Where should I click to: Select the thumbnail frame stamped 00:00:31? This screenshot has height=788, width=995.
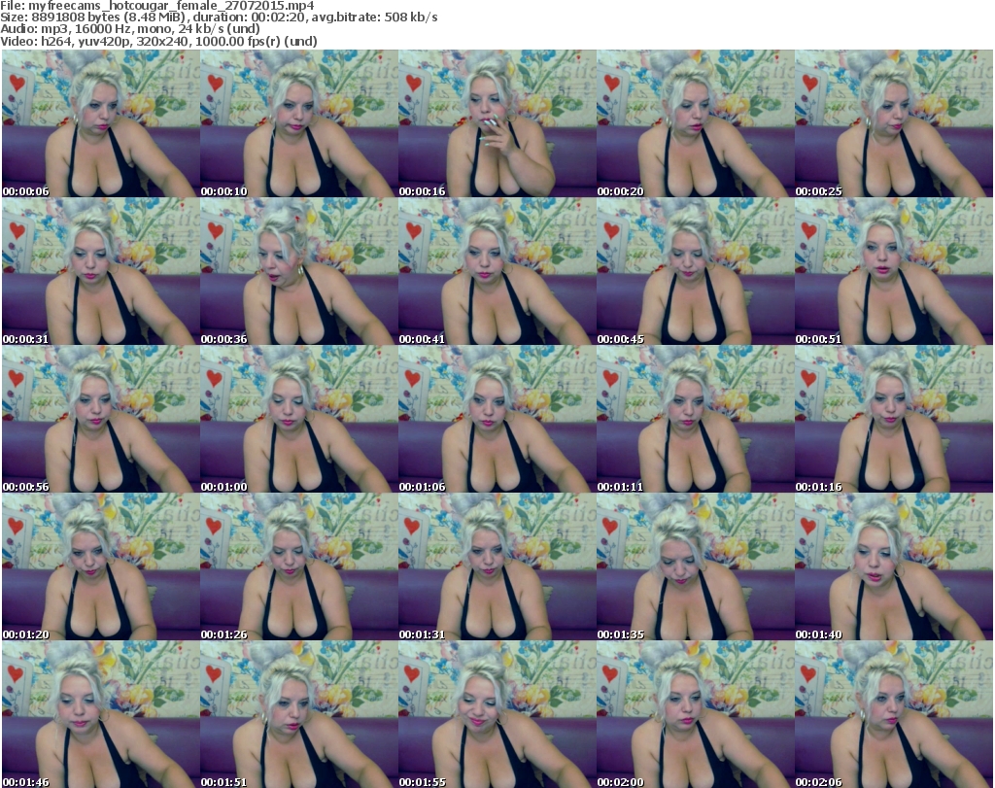101,271
